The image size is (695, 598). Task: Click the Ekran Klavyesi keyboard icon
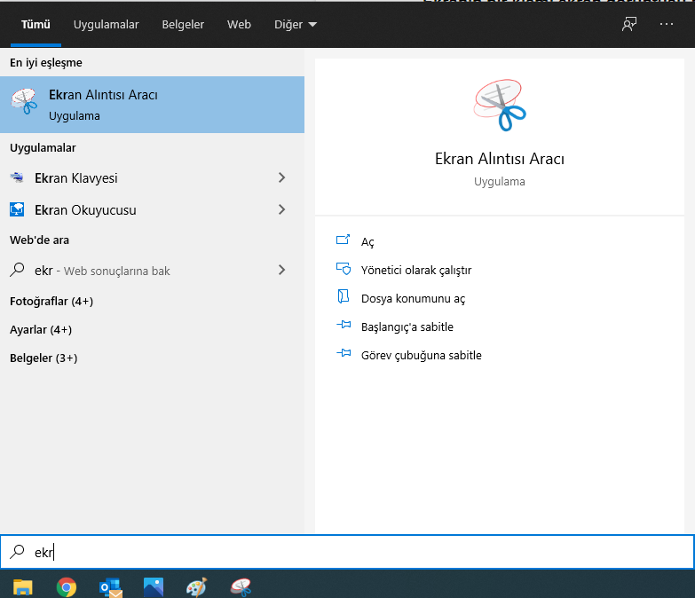17,177
